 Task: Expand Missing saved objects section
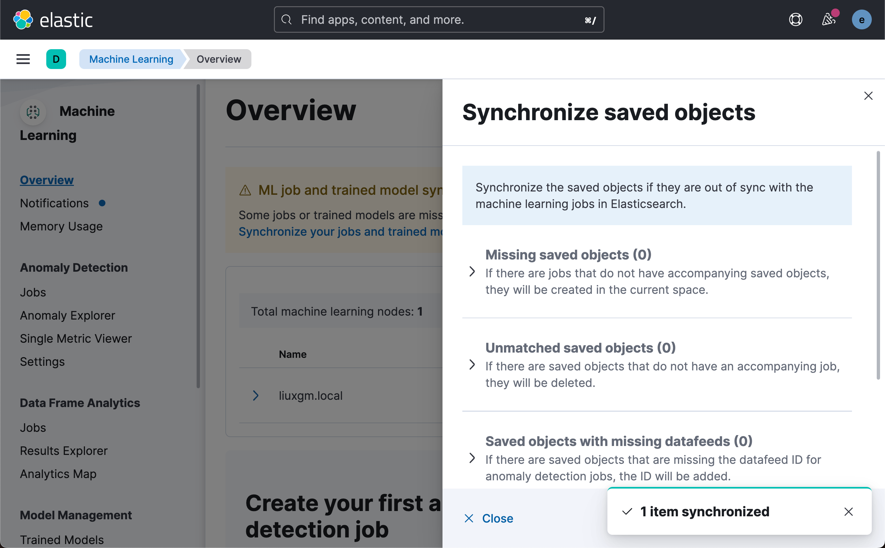pyautogui.click(x=472, y=271)
